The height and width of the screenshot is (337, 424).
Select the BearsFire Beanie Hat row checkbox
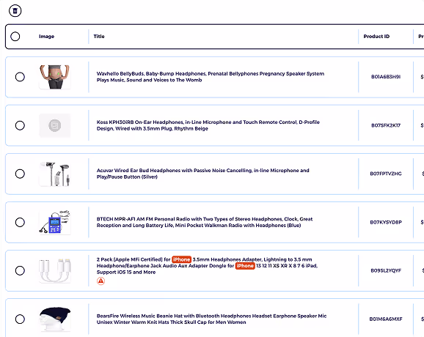click(20, 319)
